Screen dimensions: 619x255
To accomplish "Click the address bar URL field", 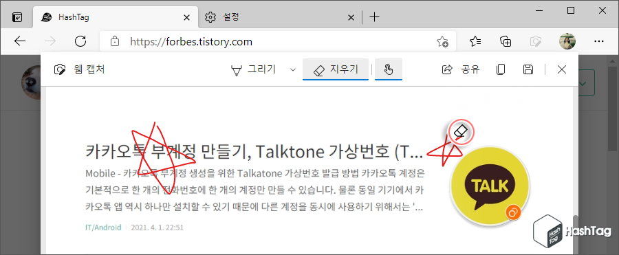I will click(x=278, y=41).
